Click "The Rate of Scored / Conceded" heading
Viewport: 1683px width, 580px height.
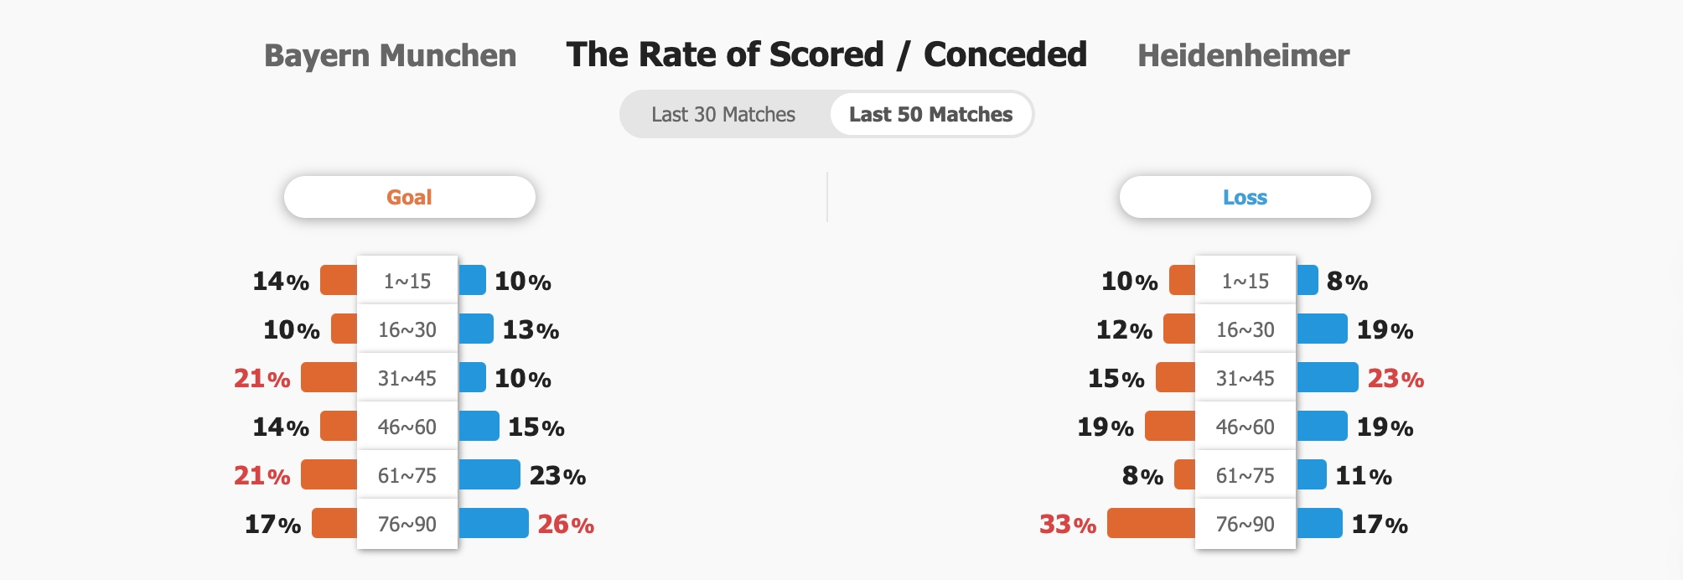(826, 55)
